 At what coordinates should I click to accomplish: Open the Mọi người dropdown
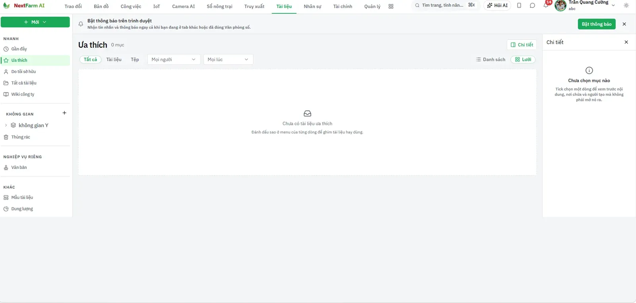(x=173, y=60)
